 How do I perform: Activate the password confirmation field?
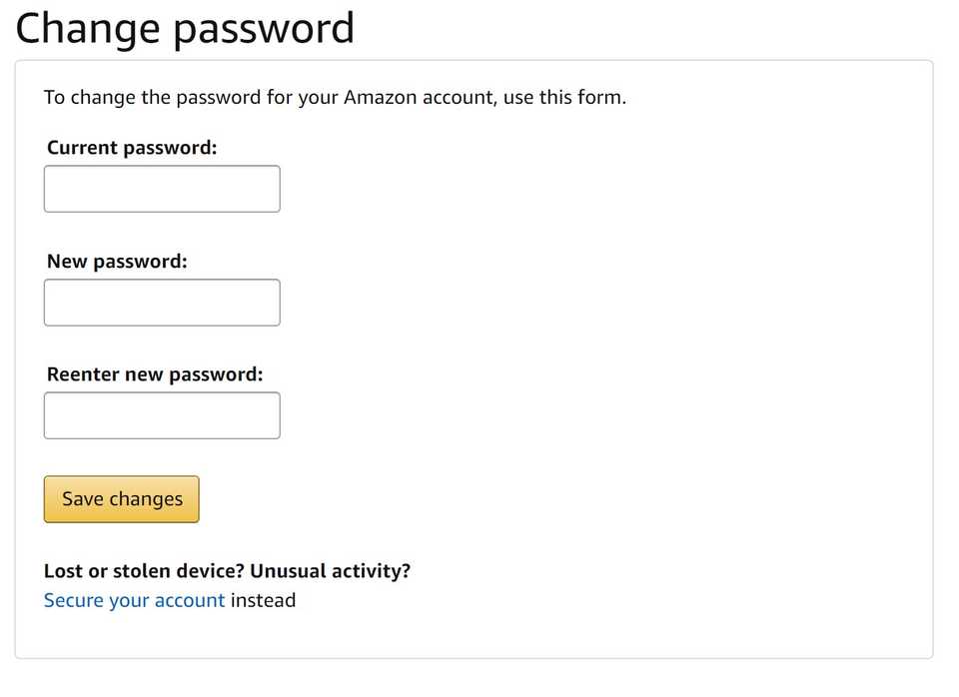(161, 414)
